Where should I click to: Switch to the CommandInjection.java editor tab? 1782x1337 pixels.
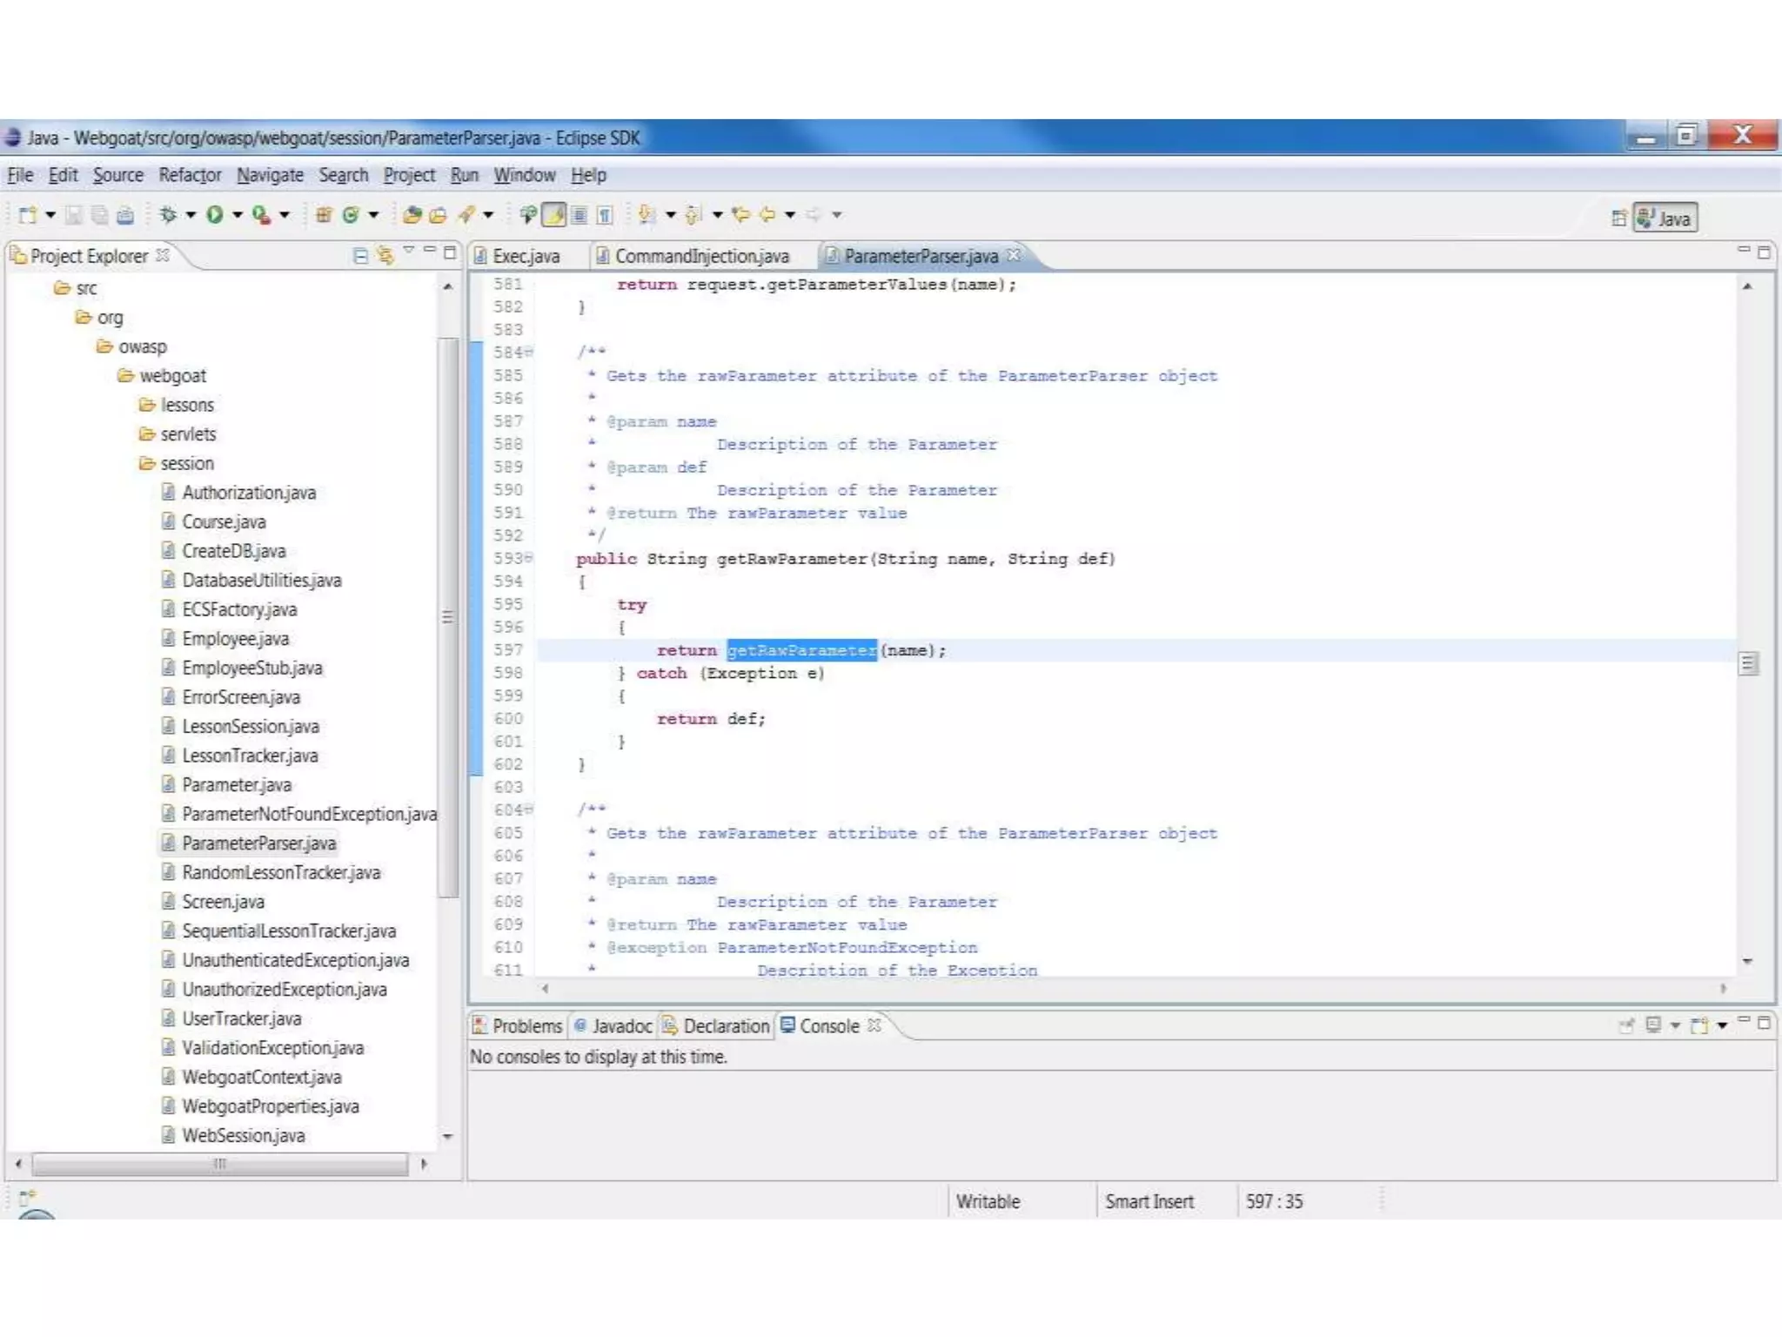pos(700,256)
